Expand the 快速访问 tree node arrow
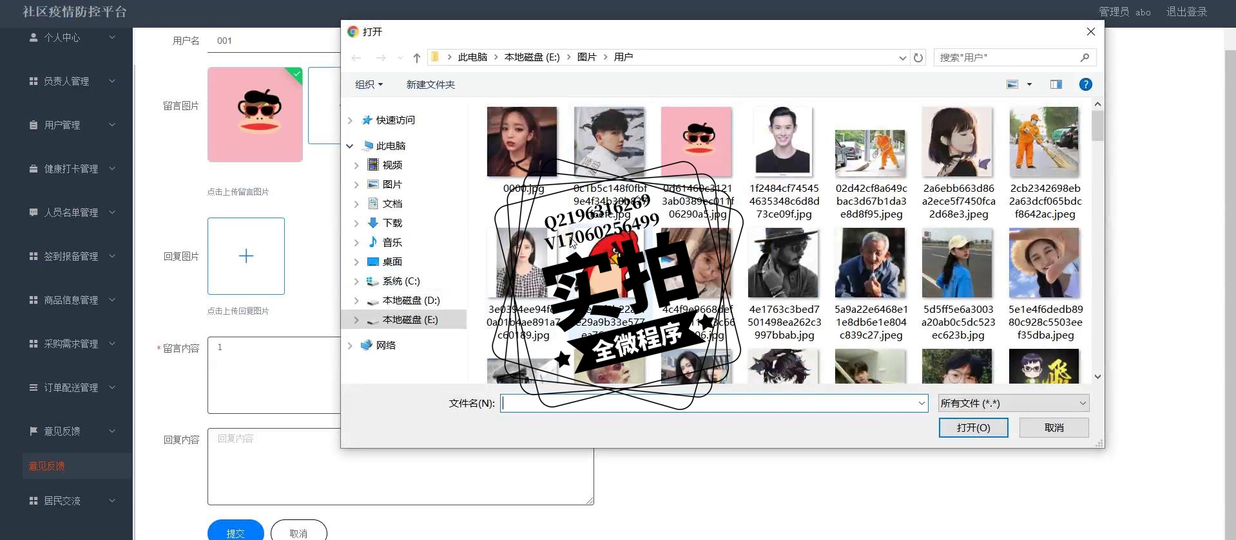1236x540 pixels. click(x=350, y=120)
